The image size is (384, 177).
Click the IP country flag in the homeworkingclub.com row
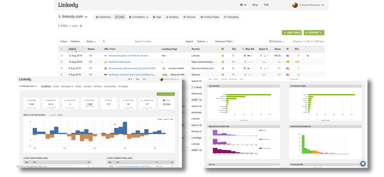point(288,56)
